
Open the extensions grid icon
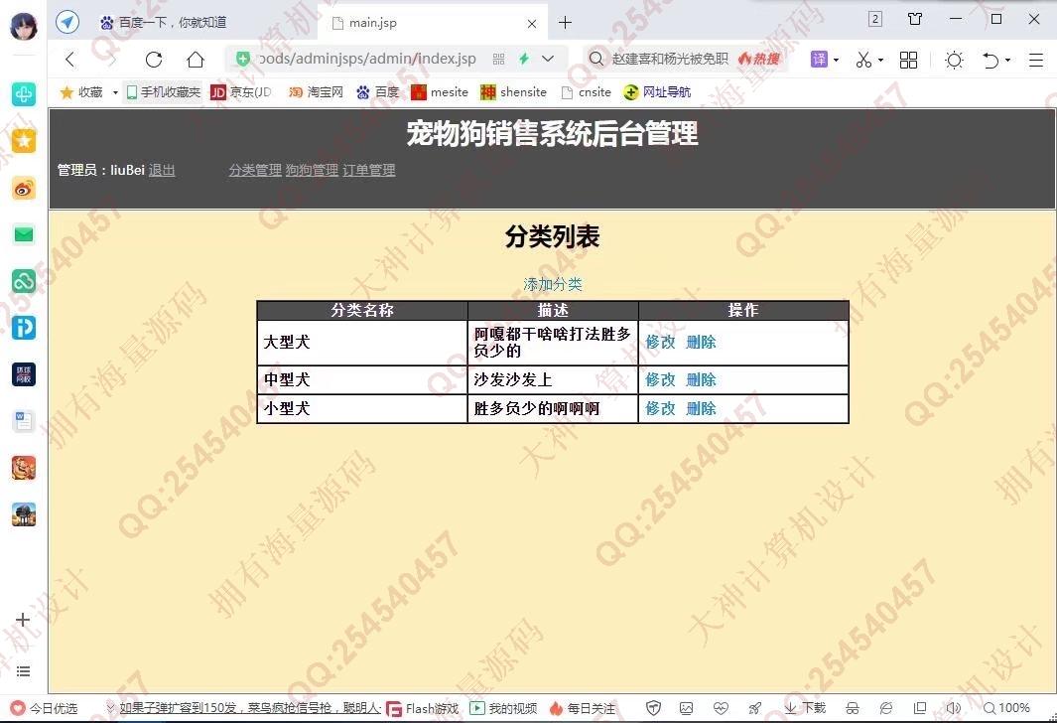point(909,60)
